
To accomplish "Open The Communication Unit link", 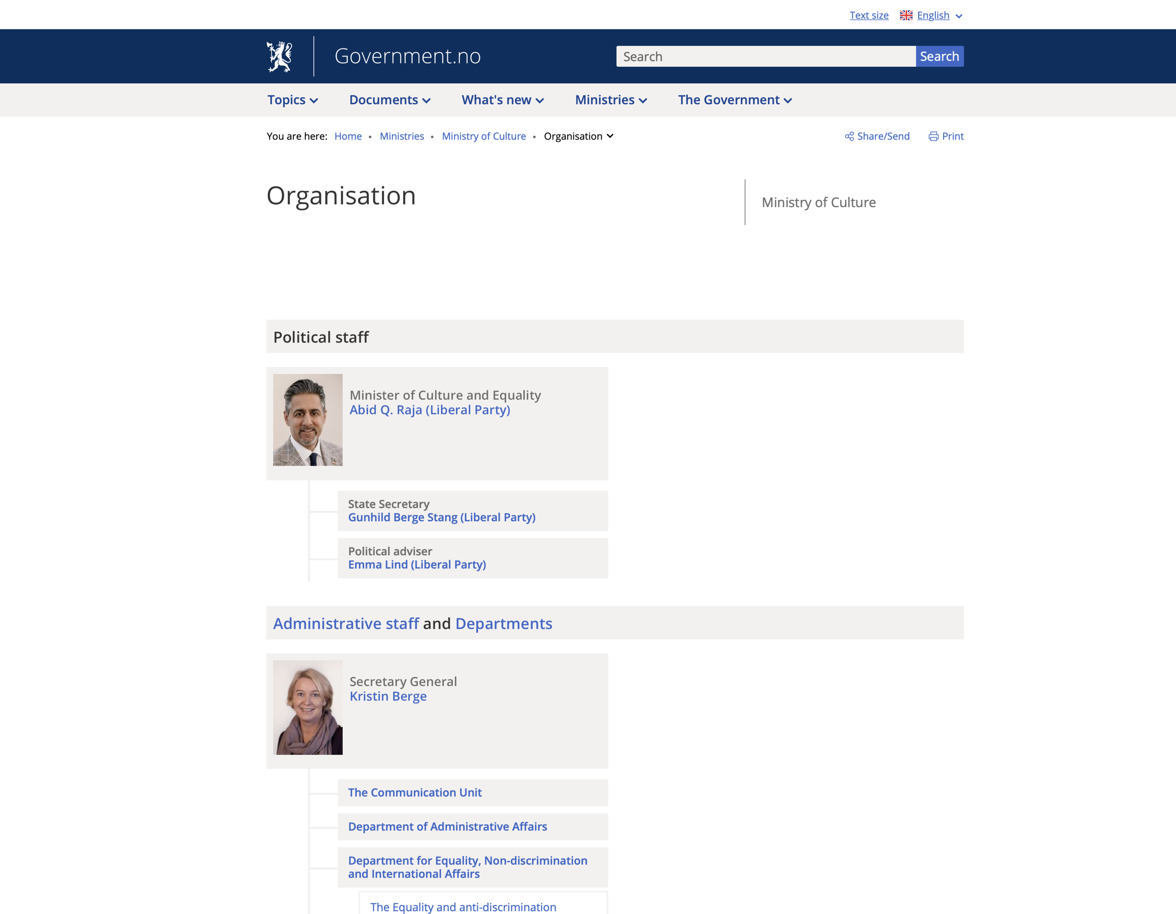I will (414, 792).
